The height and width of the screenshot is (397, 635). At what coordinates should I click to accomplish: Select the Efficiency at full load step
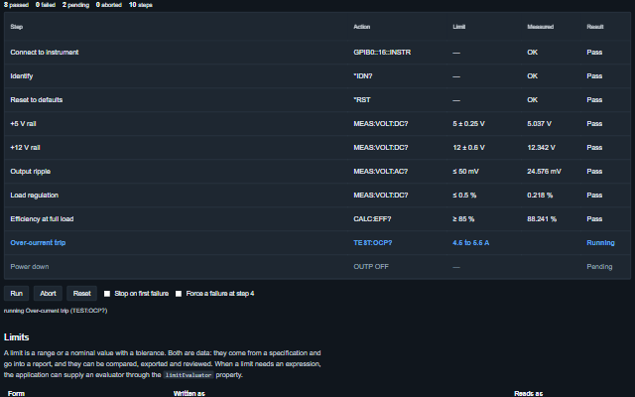(x=317, y=219)
